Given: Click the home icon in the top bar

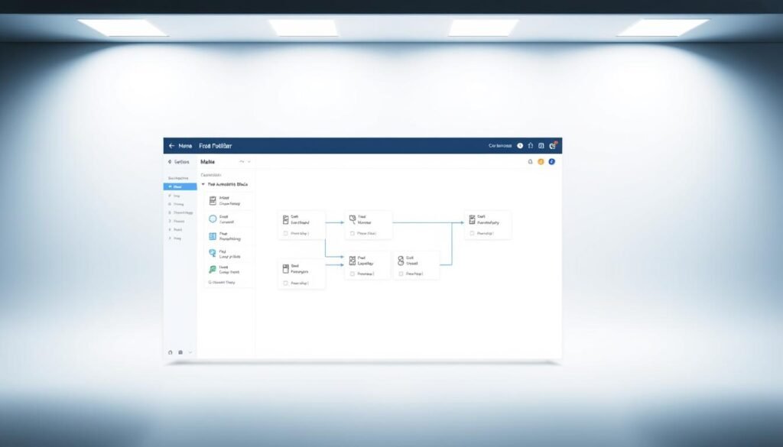Looking at the screenshot, I should 531,146.
